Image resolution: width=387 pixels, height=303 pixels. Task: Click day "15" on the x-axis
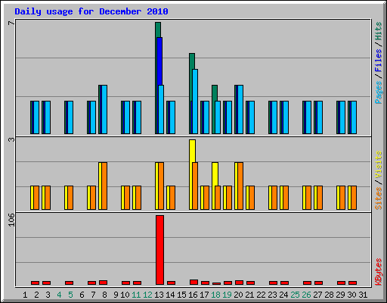181,295
